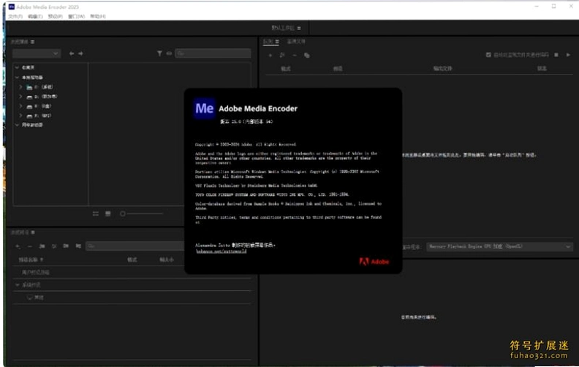Select the D: drive icon
The width and height of the screenshot is (579, 367).
click(x=29, y=97)
